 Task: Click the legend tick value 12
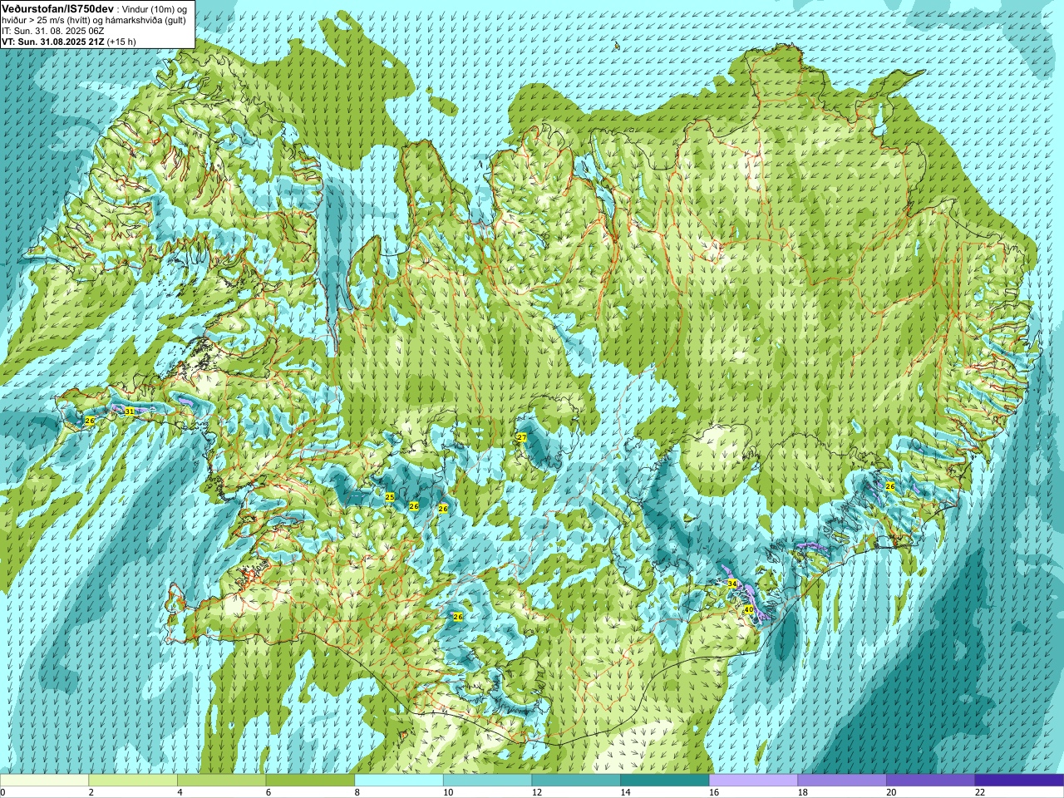(537, 792)
